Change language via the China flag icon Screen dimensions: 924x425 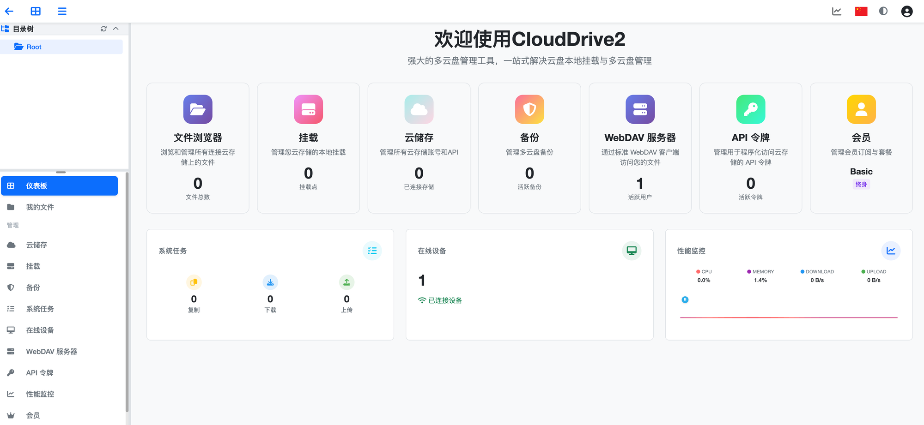(861, 11)
